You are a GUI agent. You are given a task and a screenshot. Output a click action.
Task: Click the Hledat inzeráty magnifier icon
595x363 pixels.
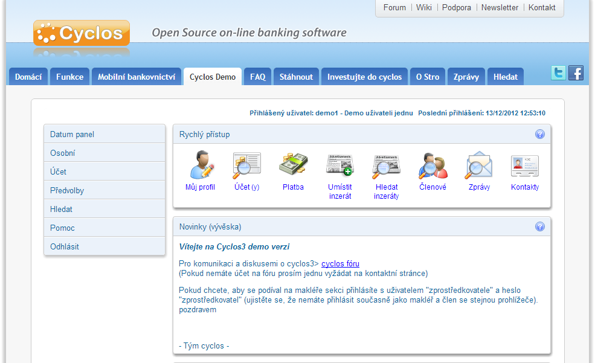pos(386,167)
